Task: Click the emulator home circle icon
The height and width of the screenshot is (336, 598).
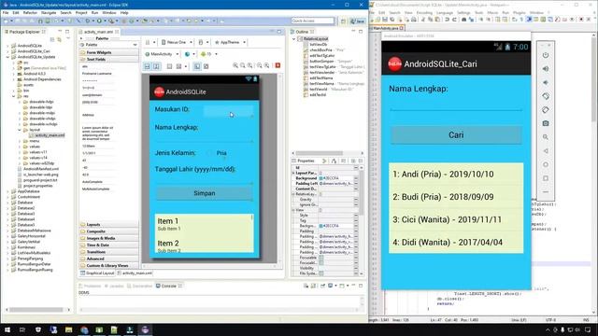Action: pos(546,164)
